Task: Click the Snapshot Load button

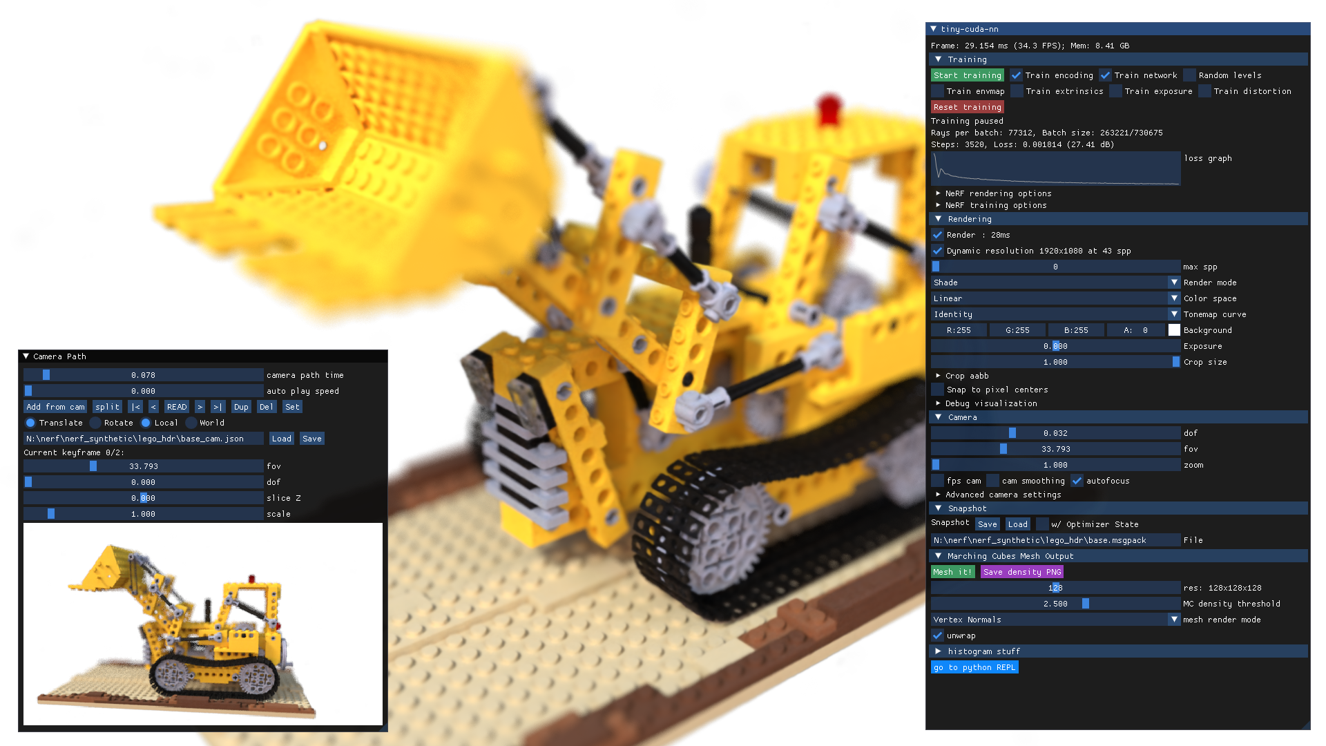Action: coord(1017,524)
